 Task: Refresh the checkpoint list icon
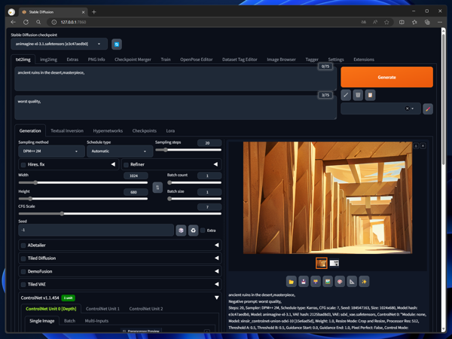point(117,44)
